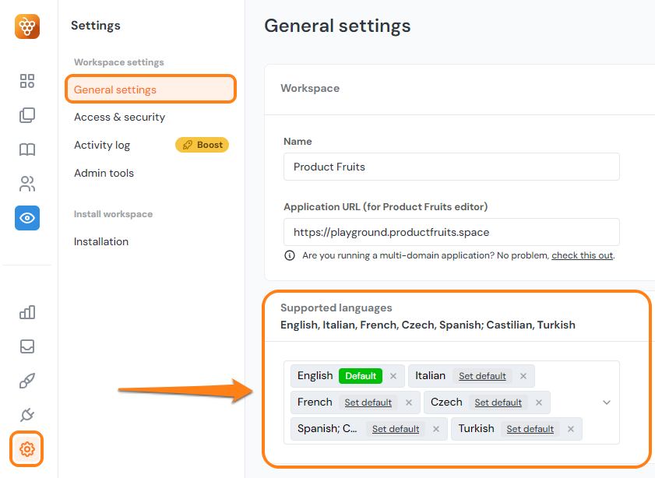Follow the 'check this out' link

point(582,255)
